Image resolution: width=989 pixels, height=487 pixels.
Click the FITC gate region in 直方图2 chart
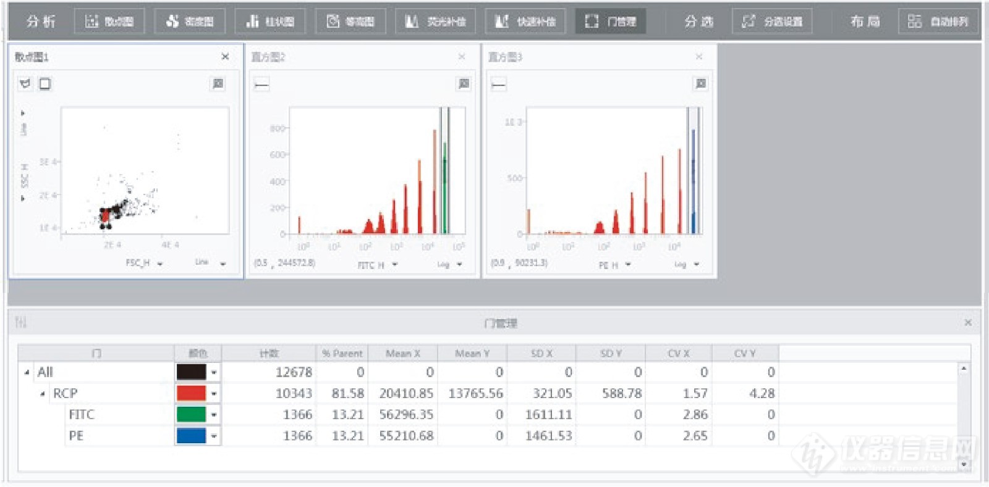coord(444,170)
